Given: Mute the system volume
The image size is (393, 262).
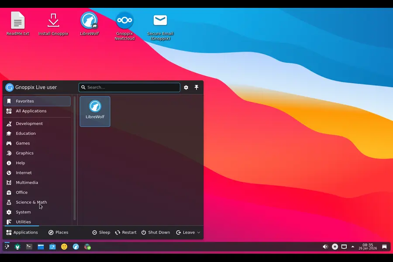Looking at the screenshot, I should 325,247.
